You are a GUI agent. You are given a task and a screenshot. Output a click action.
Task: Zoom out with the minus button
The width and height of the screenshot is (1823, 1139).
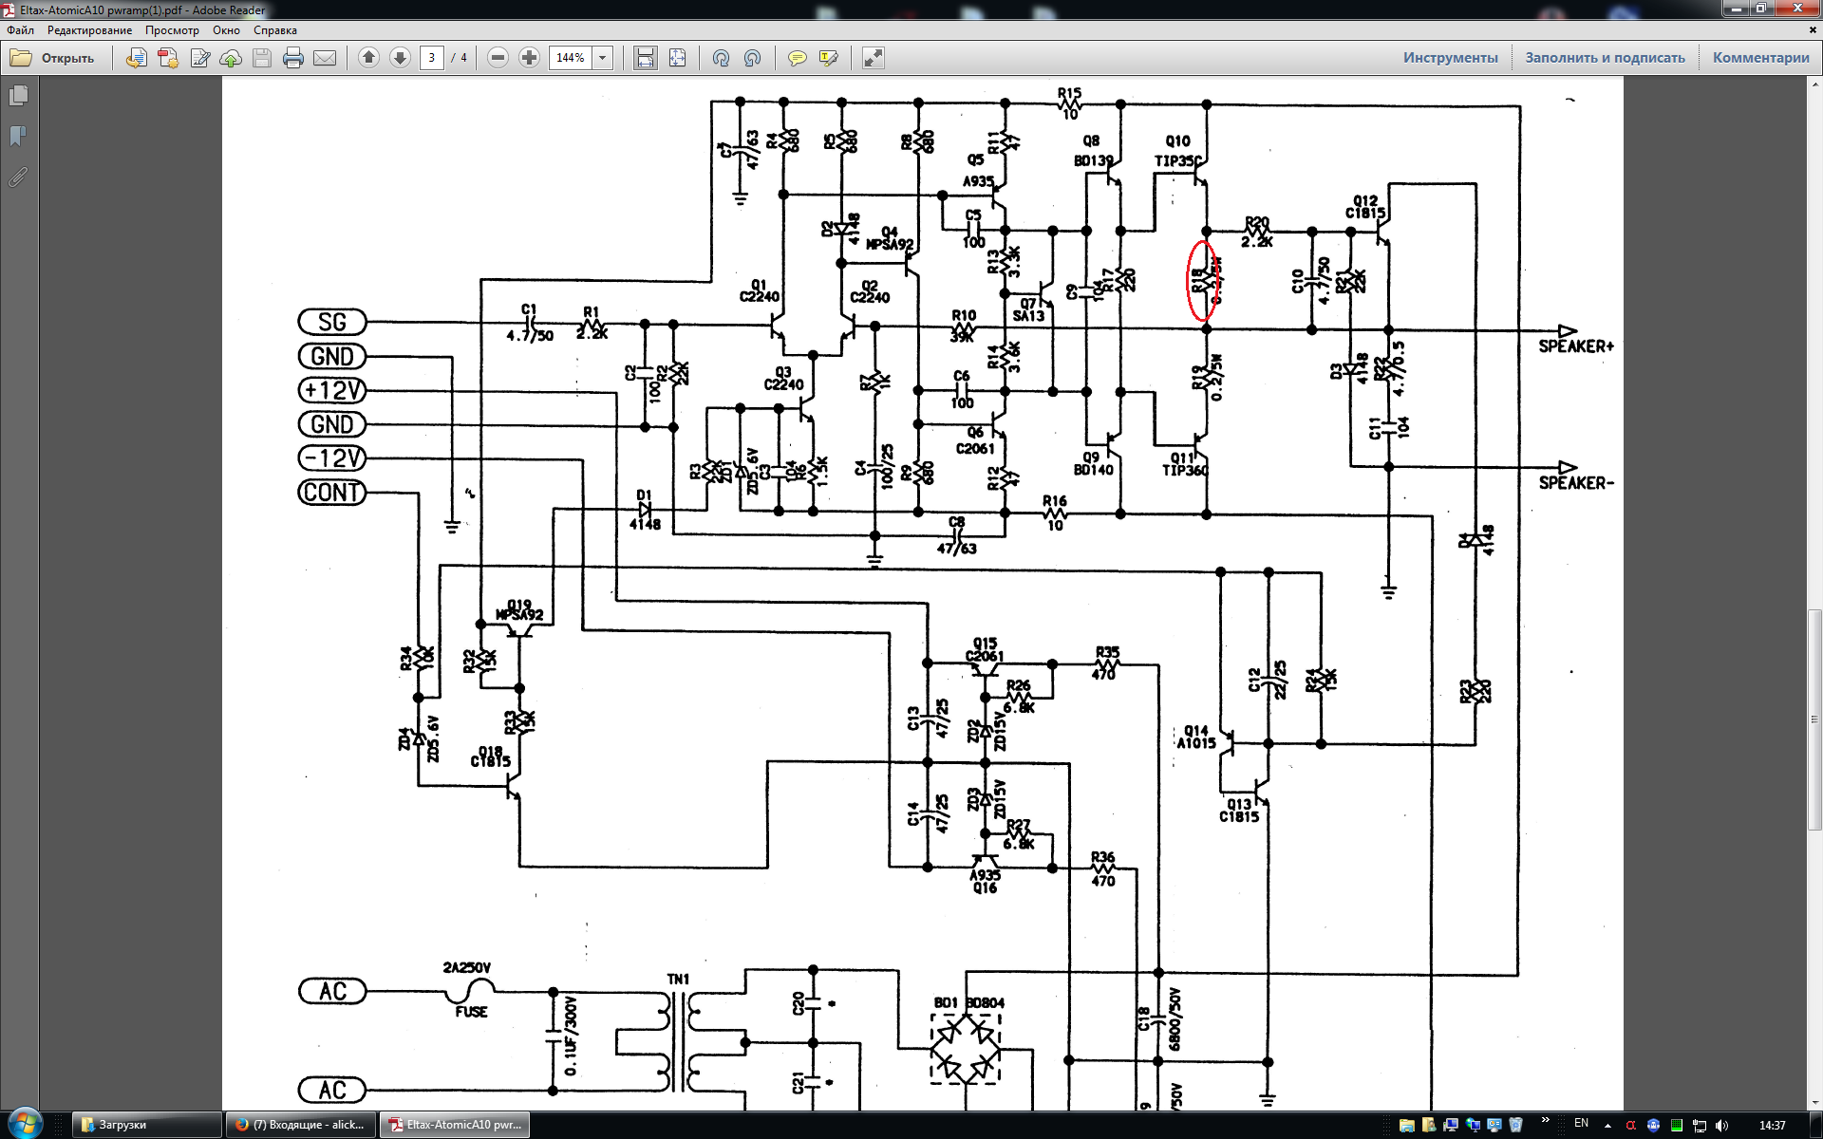[498, 58]
